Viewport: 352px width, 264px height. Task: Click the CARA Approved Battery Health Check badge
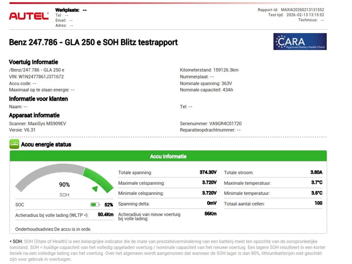(300, 42)
